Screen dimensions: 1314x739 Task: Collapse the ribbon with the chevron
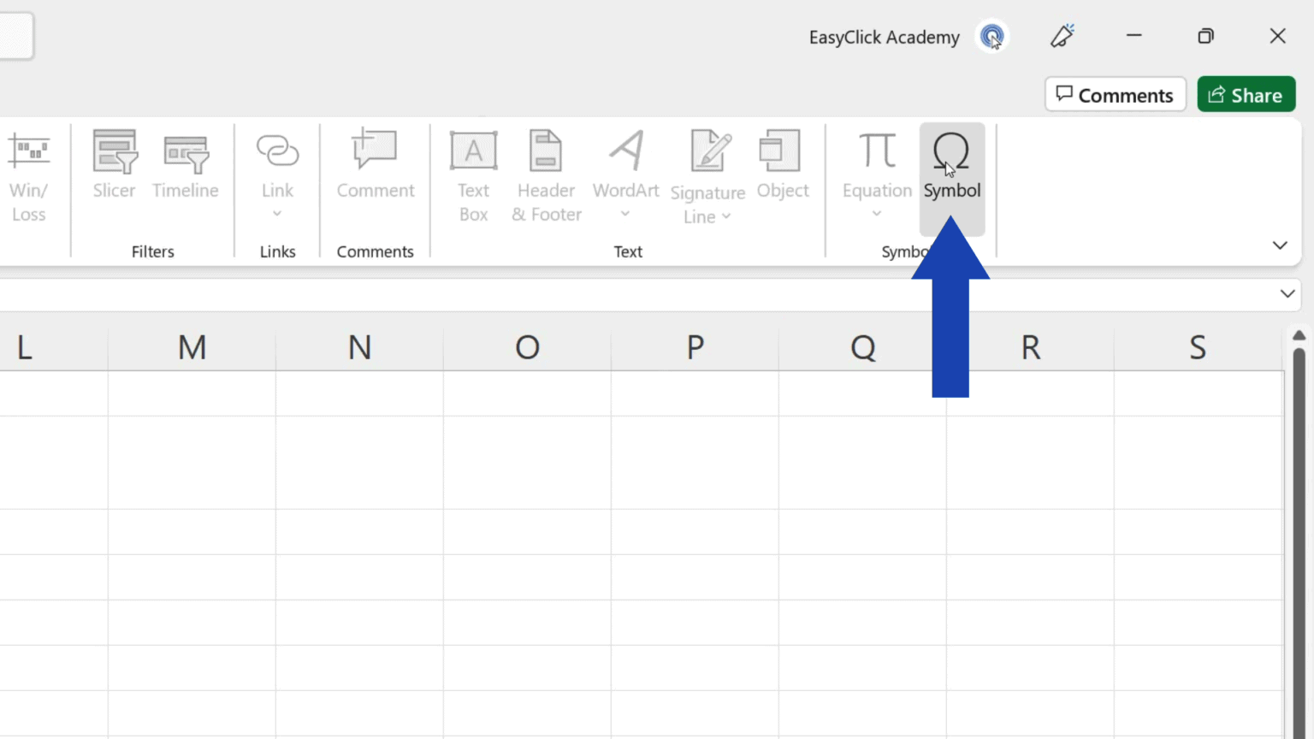point(1280,245)
